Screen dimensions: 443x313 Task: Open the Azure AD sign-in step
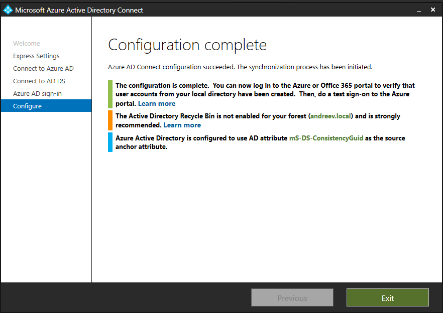pos(37,93)
